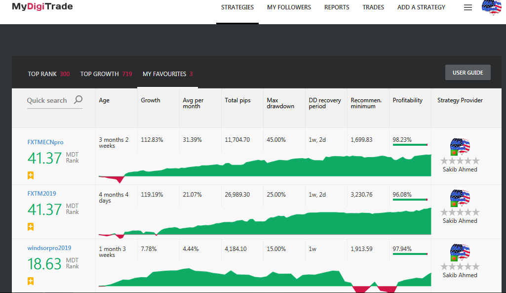Click the USER GUIDE button
The width and height of the screenshot is (506, 293).
(468, 72)
